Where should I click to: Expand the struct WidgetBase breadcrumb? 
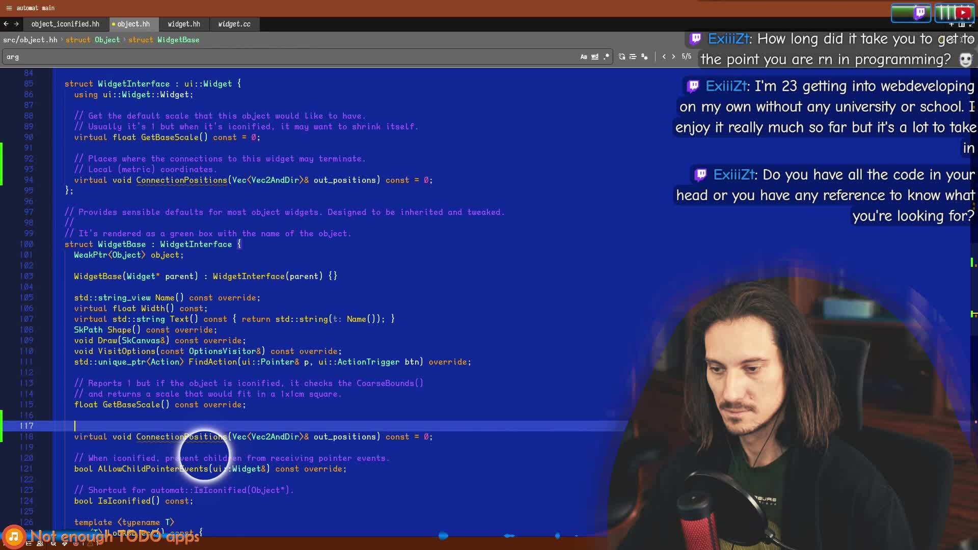164,40
